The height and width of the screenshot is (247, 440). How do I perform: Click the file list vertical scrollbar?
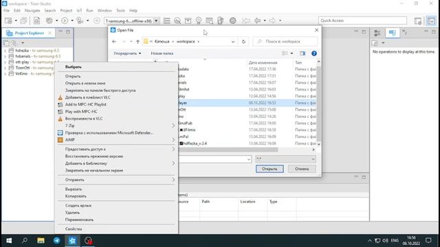[x=318, y=103]
